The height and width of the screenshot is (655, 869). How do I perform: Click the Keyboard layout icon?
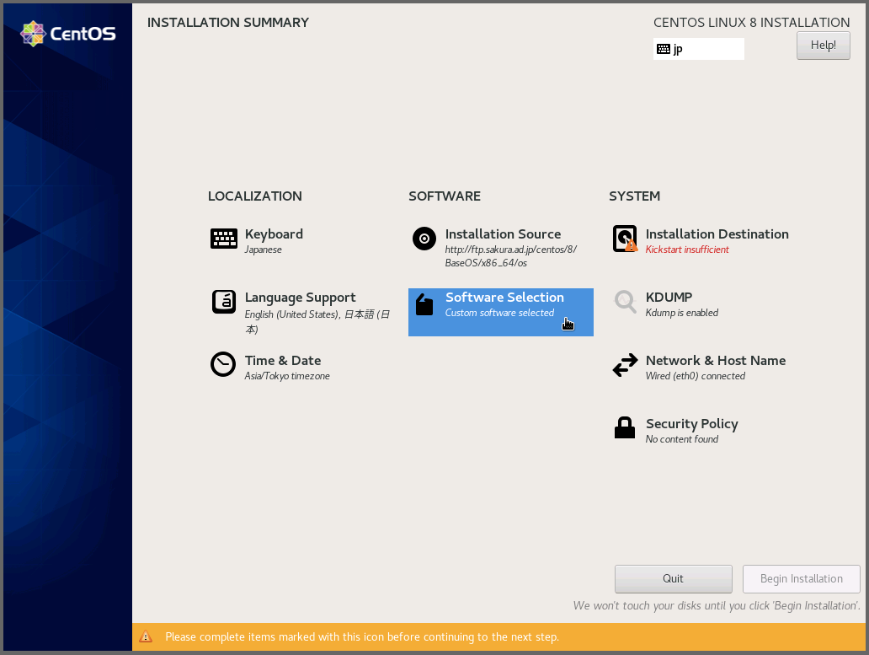point(223,239)
